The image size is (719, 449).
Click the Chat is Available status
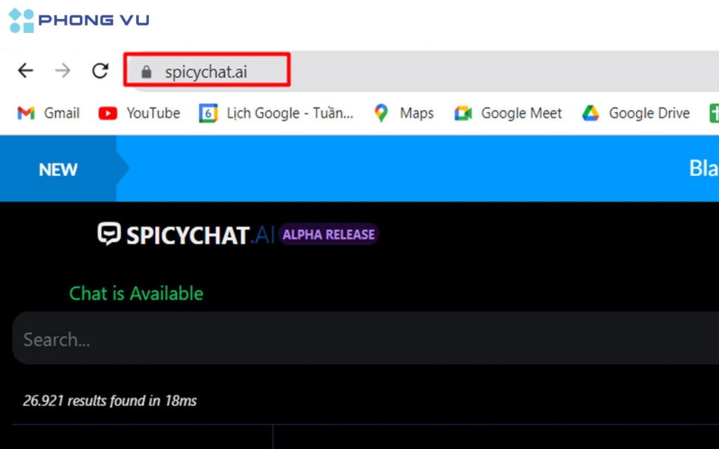(x=136, y=293)
